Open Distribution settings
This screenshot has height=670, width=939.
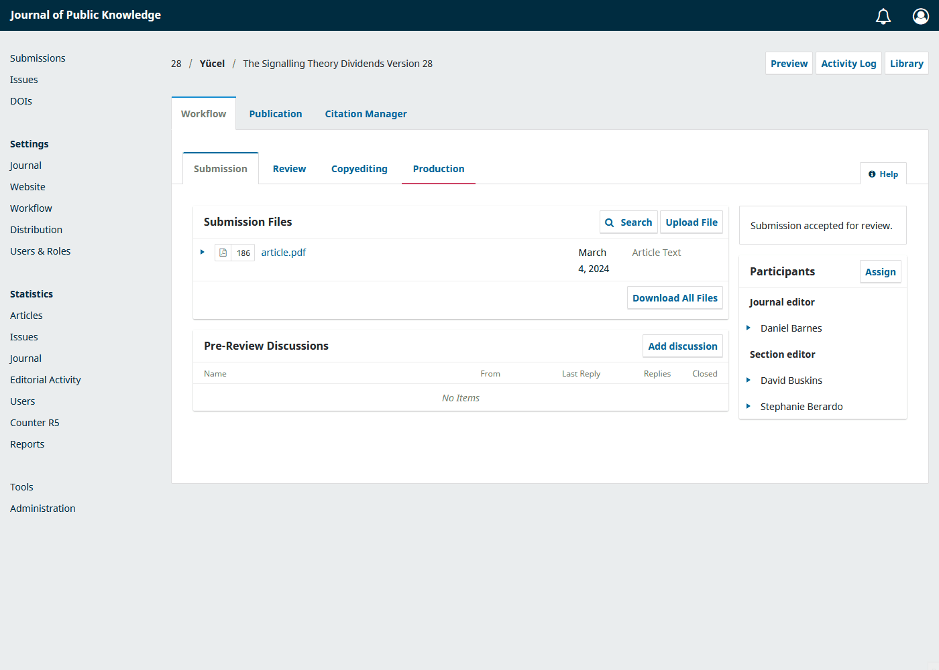click(36, 230)
